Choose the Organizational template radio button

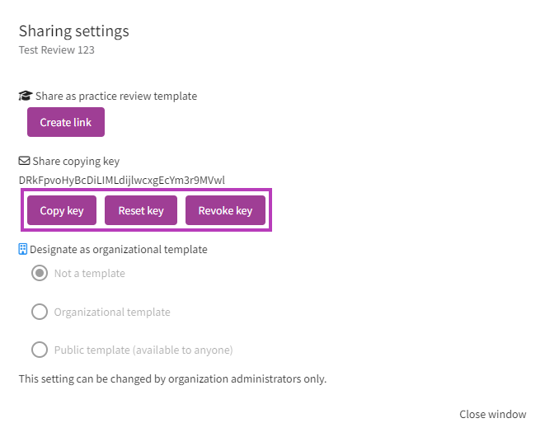pyautogui.click(x=40, y=312)
